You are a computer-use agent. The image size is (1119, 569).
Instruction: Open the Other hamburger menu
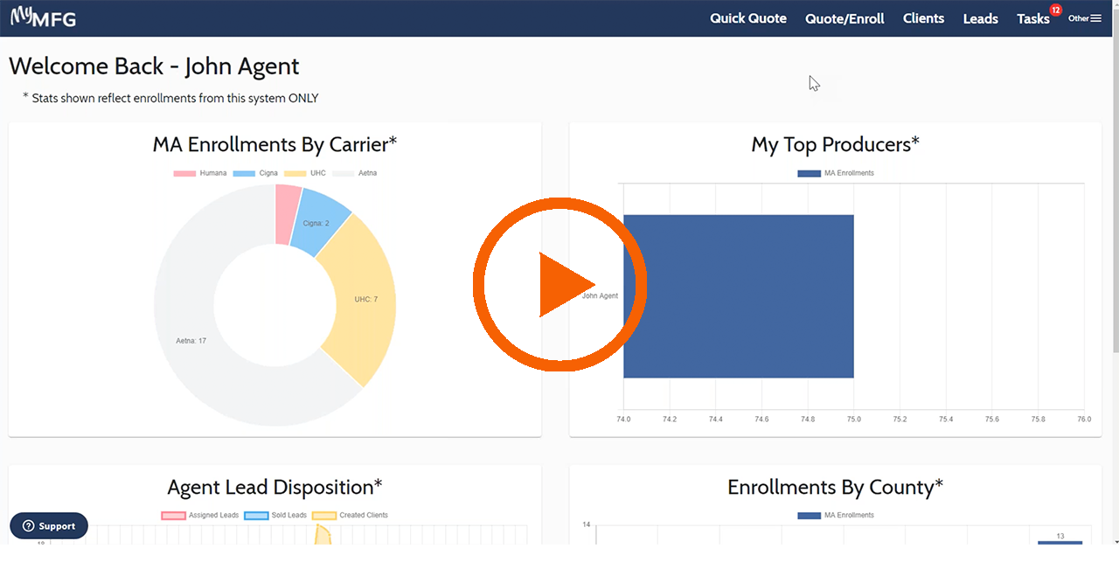(1085, 18)
